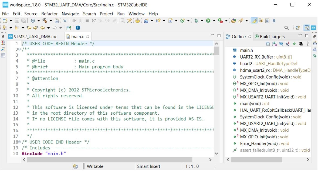This screenshot has width=318, height=171.
Task: Click the editor horizontal scrollbar thumb
Action: click(x=110, y=160)
